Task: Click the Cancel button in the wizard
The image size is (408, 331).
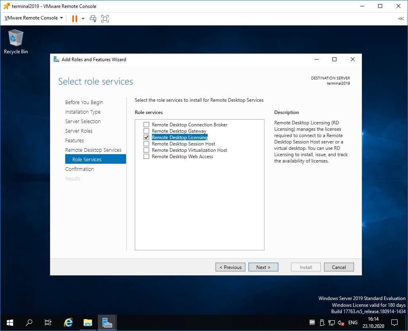Action: [339, 267]
